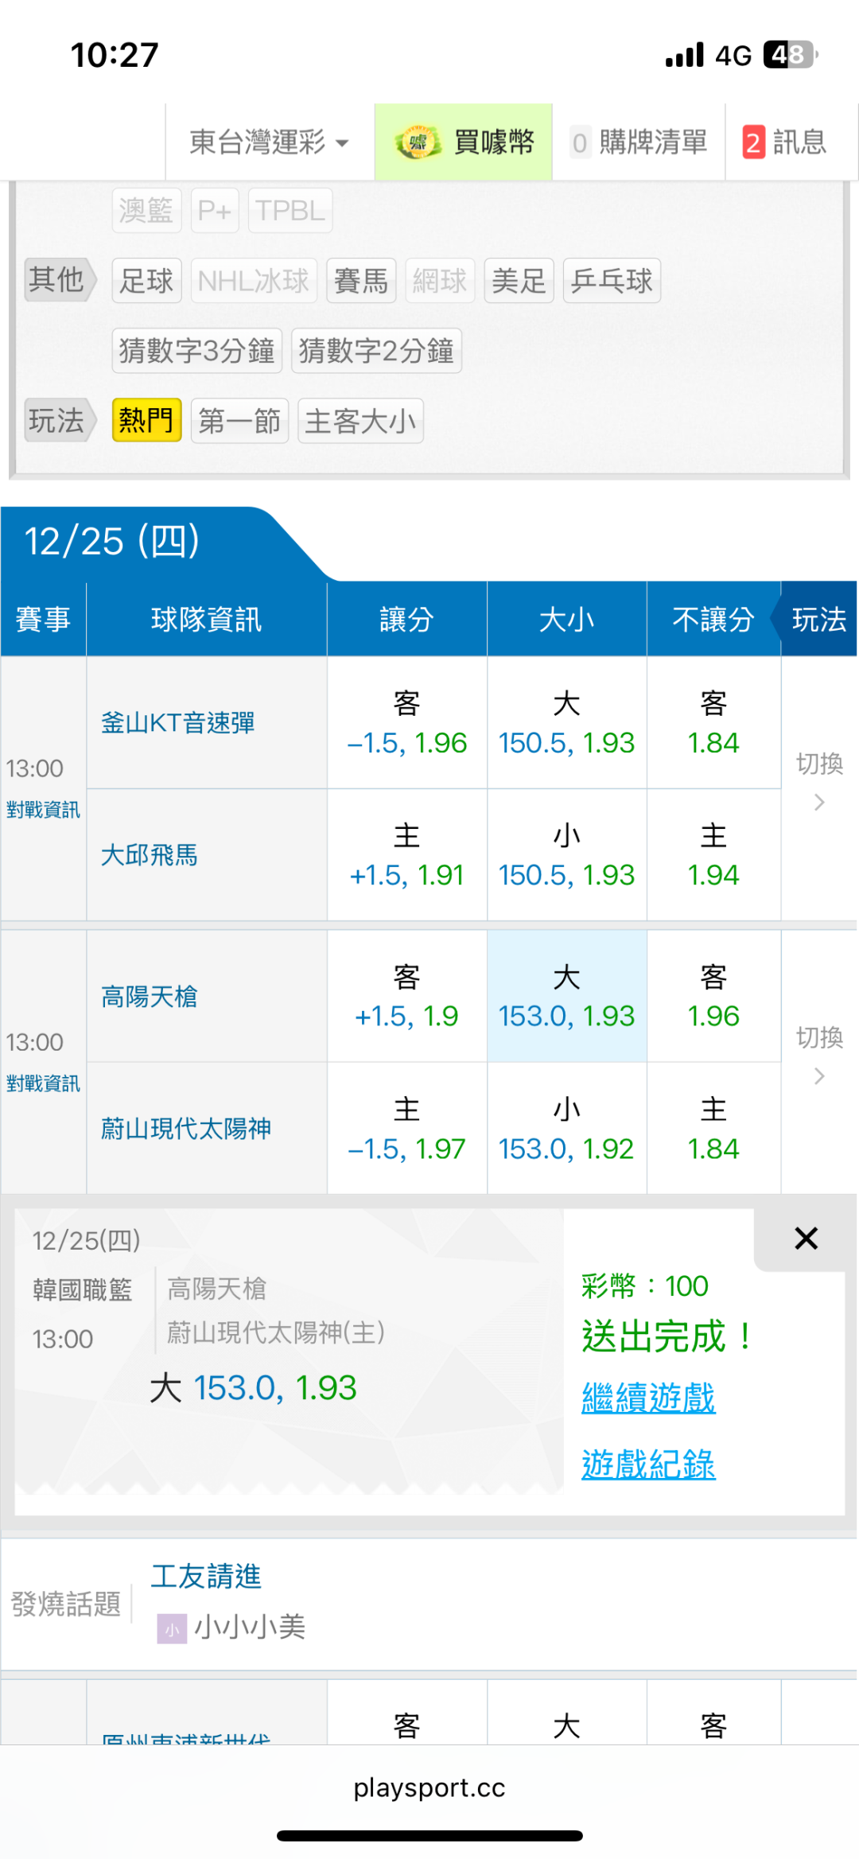The image size is (859, 1859).
Task: Open the 購牌清單 tab
Action: pos(639,143)
